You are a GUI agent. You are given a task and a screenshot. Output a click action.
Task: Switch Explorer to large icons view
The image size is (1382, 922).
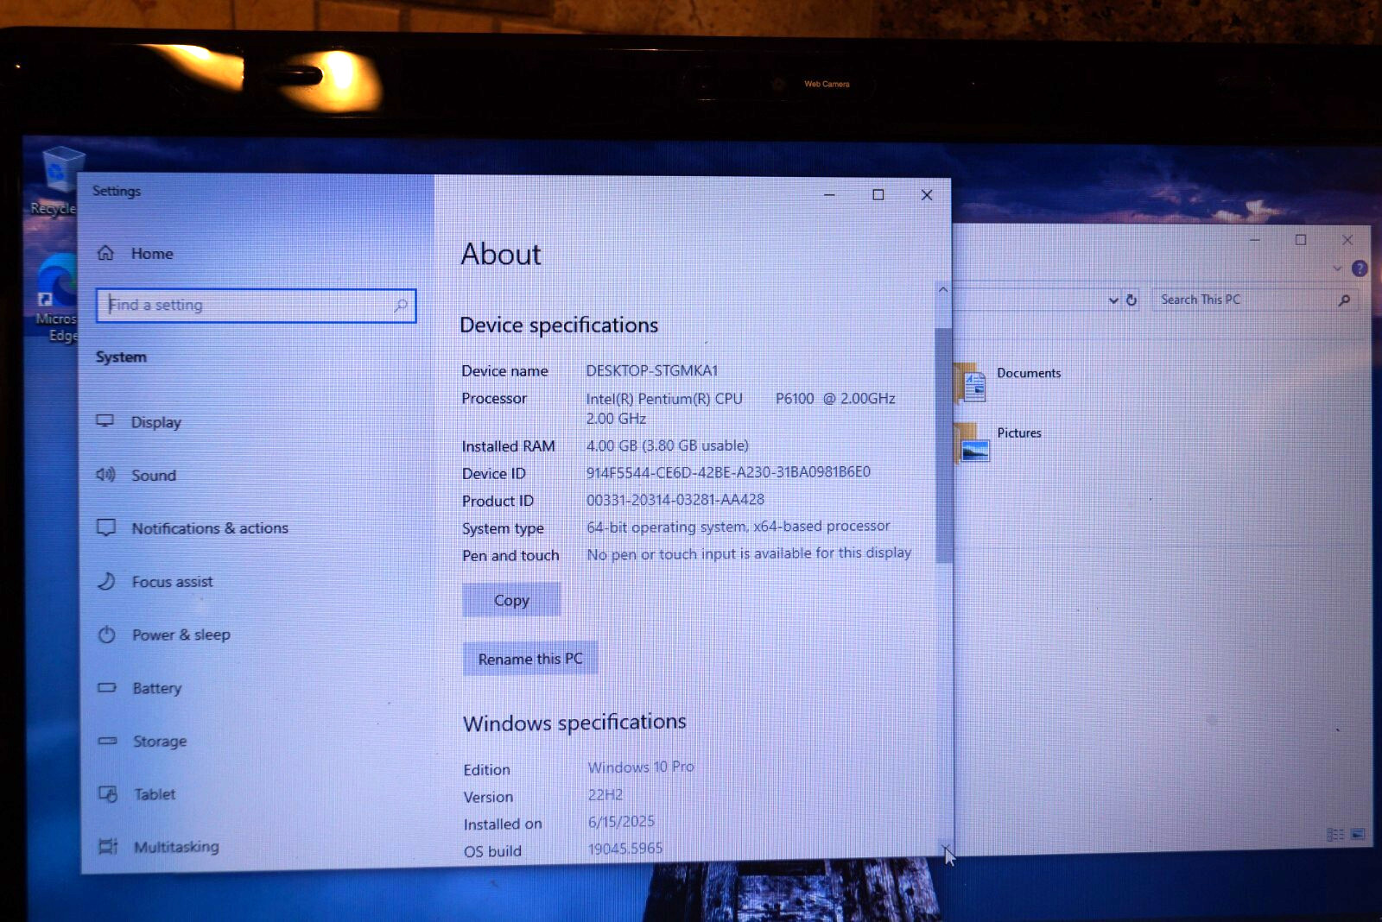[x=1358, y=834]
